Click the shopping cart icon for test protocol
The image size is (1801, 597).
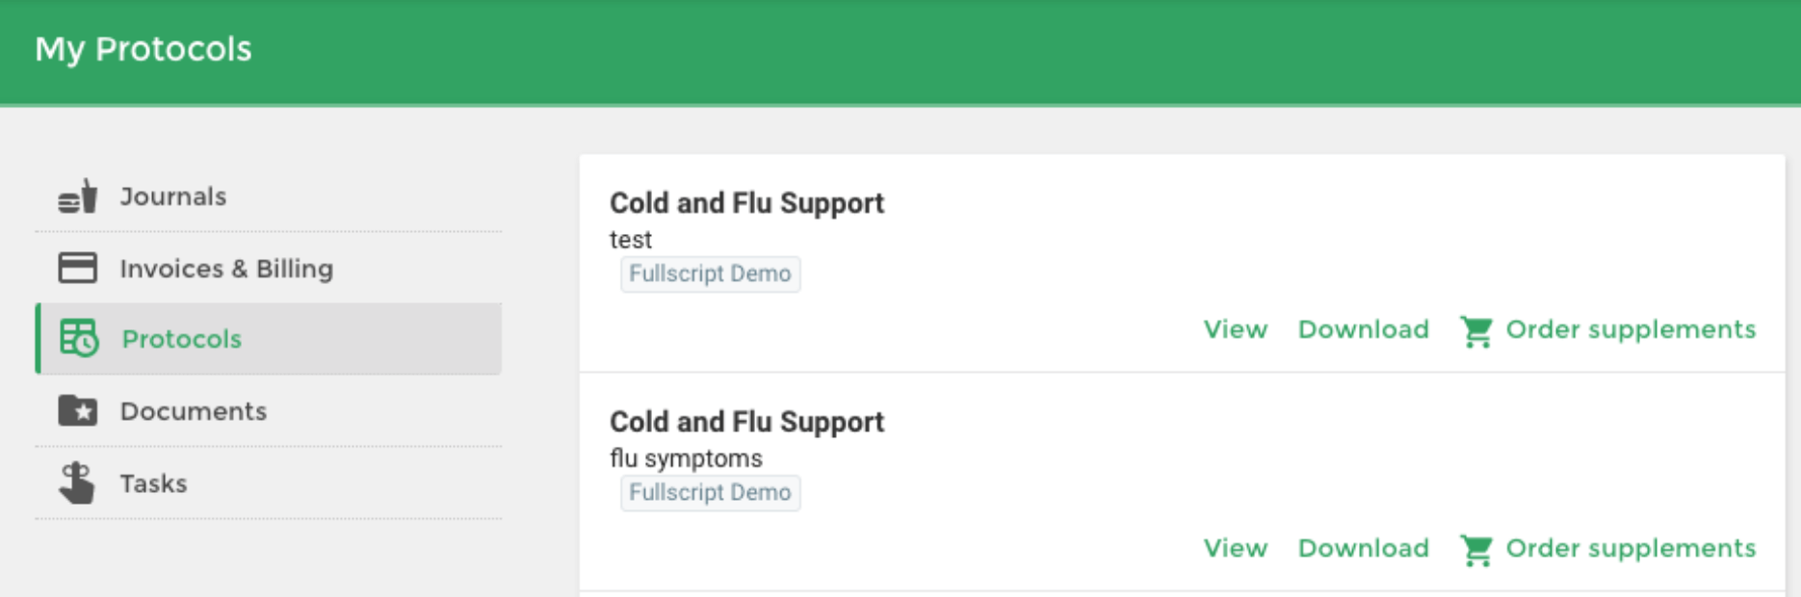coord(1476,331)
